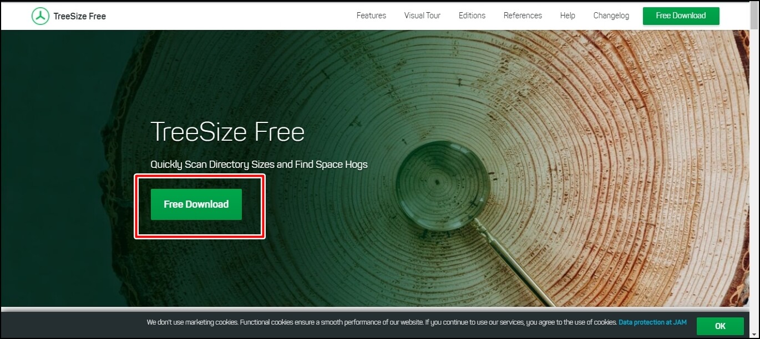Open the Data protection at JAM link
Screen dimensions: 760x339
[x=653, y=322]
